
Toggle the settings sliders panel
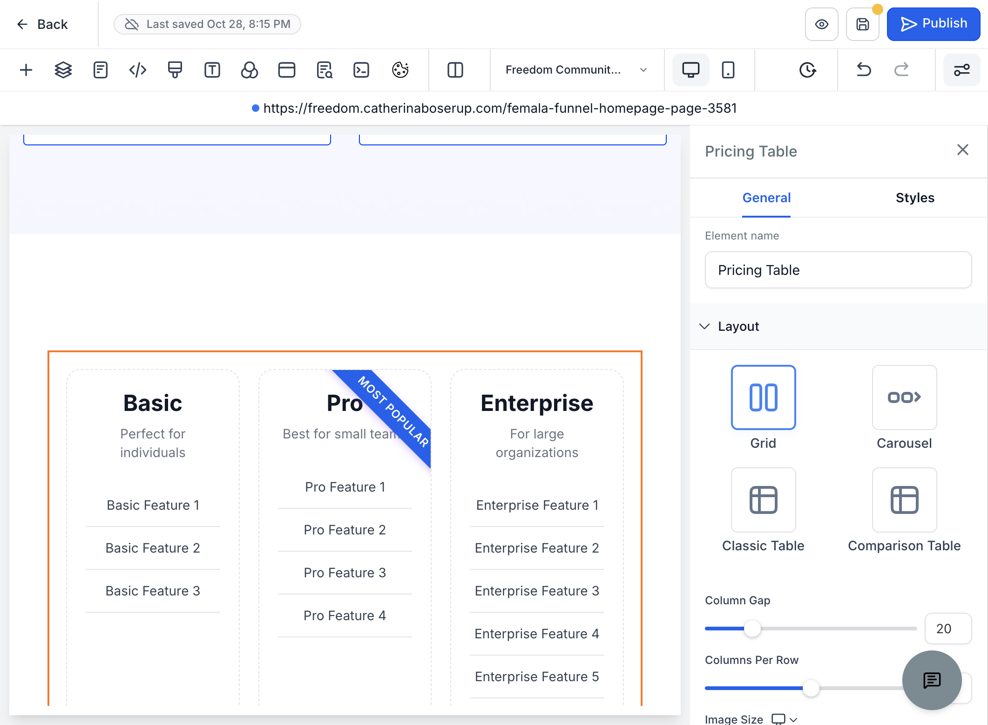point(962,70)
